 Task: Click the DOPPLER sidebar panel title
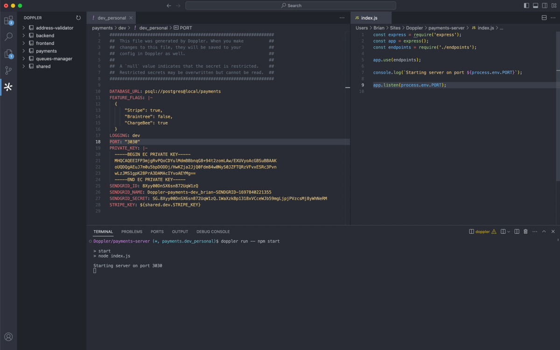coord(33,18)
